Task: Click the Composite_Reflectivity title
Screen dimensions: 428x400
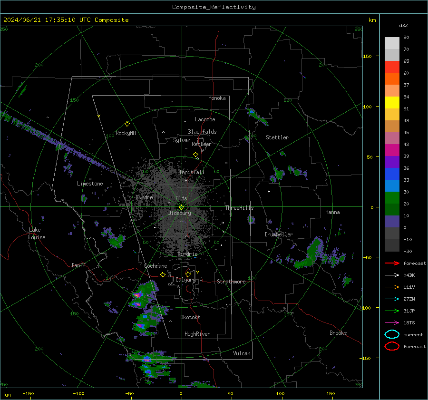Action: (x=214, y=7)
